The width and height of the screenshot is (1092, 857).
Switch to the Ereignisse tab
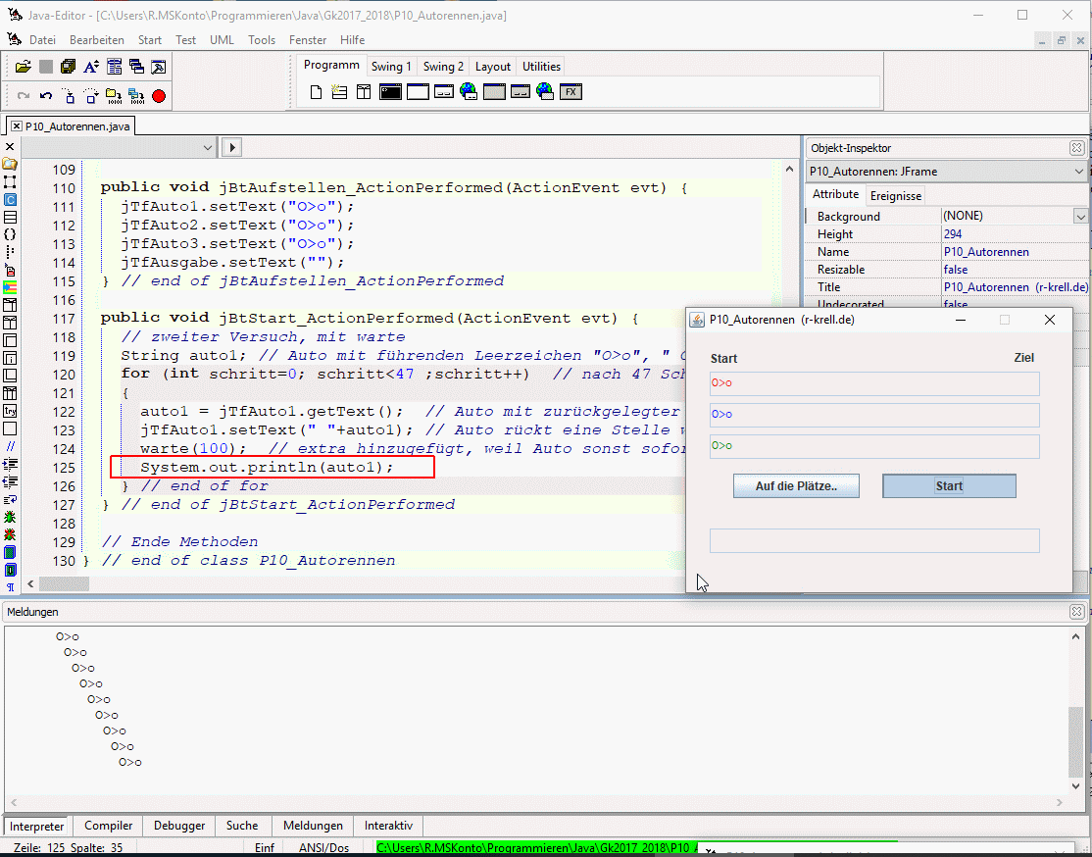coord(896,195)
